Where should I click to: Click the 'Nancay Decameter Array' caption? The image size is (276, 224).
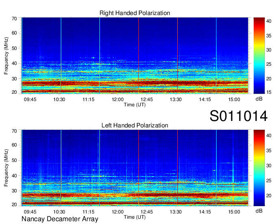tap(60, 219)
